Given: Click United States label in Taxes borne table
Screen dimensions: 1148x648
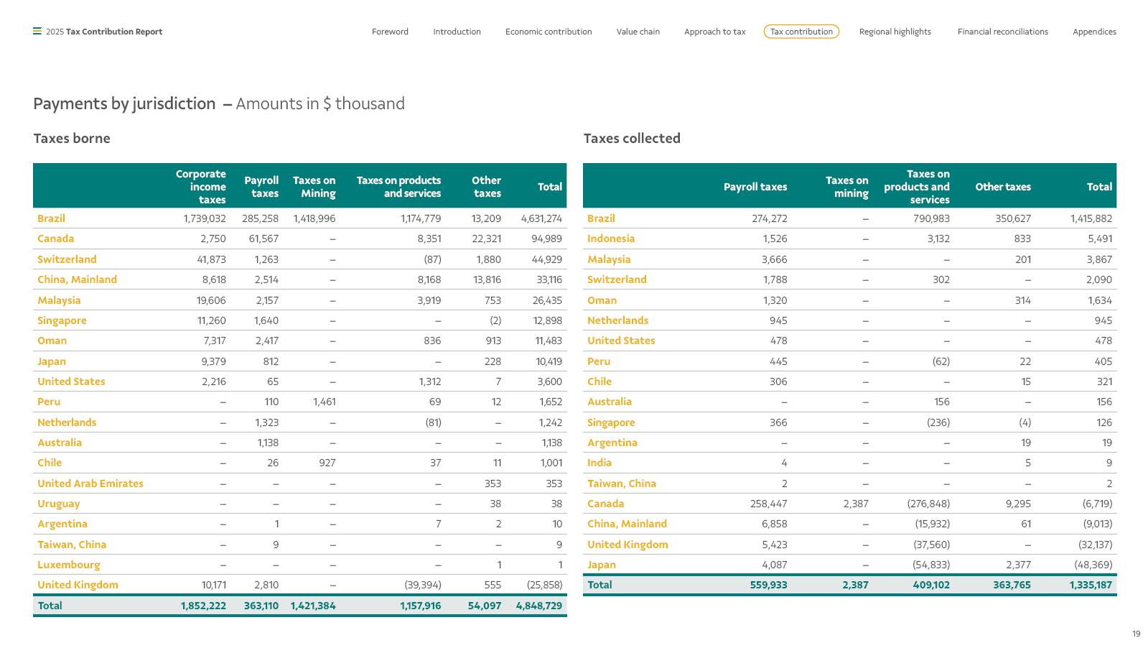Looking at the screenshot, I should (71, 381).
